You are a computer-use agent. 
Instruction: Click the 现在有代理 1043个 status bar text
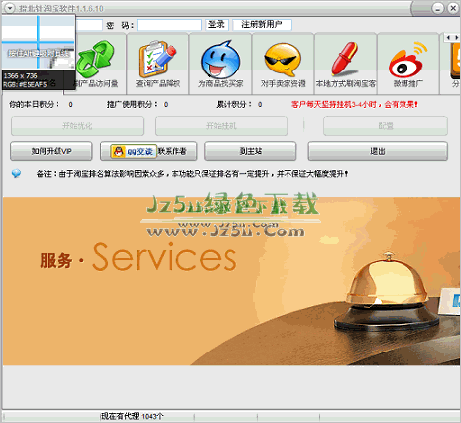(x=131, y=416)
